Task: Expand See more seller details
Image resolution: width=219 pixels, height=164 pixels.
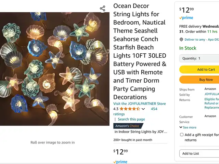Action: [x=188, y=127]
